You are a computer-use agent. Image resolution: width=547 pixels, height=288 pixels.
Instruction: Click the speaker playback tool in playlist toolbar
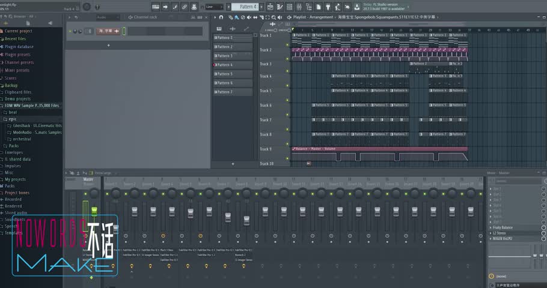278,17
